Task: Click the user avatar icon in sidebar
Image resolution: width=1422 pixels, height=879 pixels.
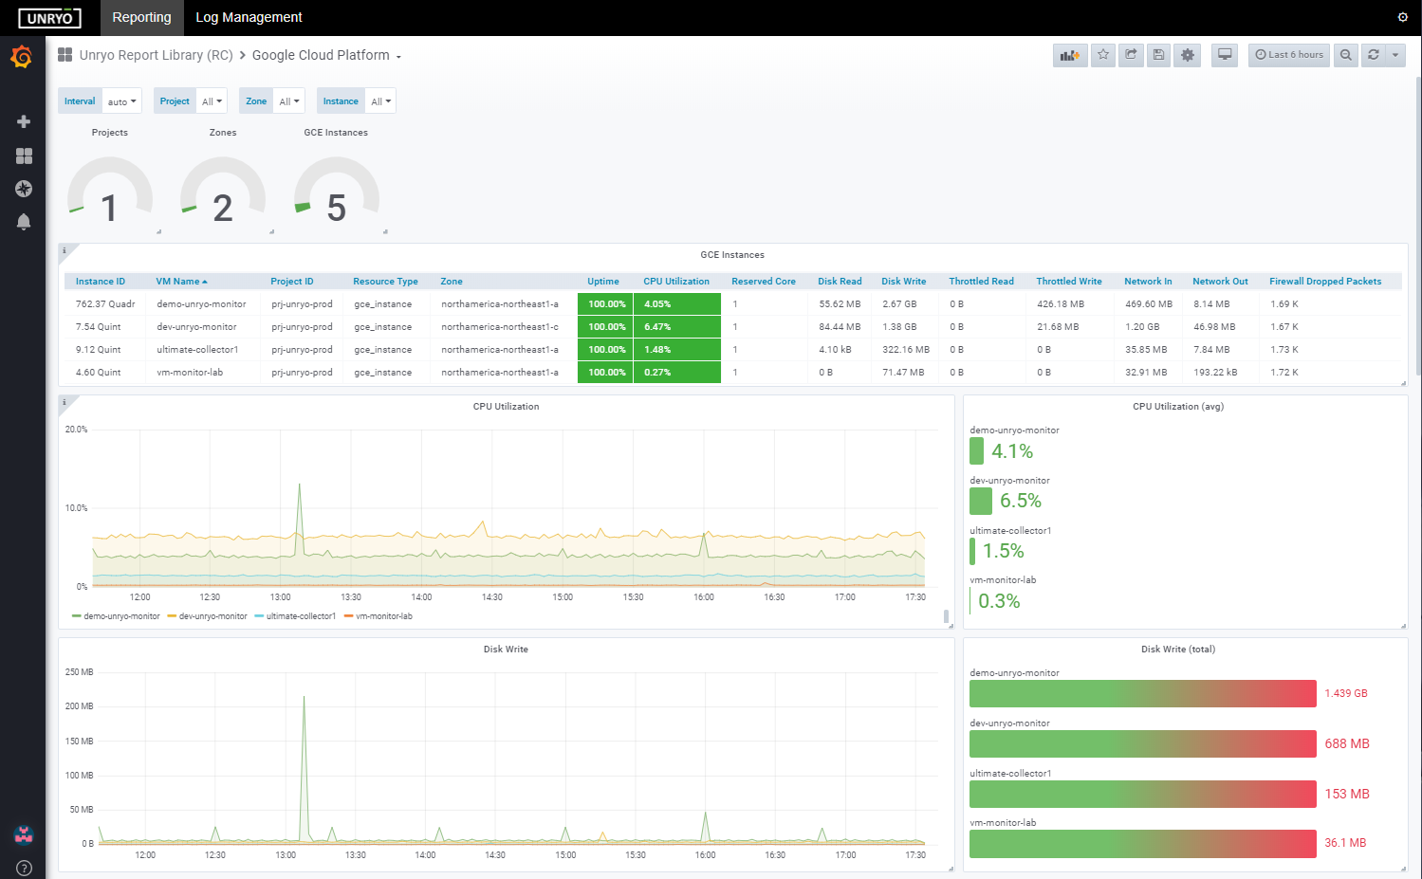Action: click(x=24, y=834)
